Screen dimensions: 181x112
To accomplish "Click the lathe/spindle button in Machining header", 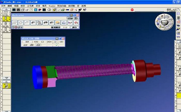I will 76,18.
